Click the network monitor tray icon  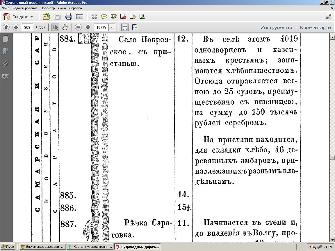[319, 247]
